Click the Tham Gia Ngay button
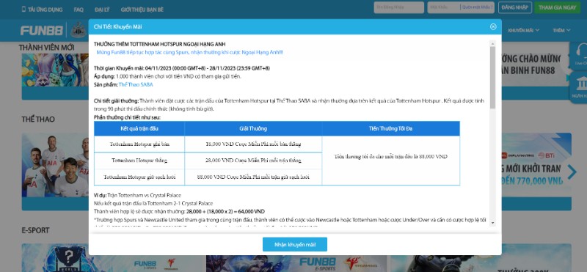The width and height of the screenshot is (587, 272). (x=558, y=7)
